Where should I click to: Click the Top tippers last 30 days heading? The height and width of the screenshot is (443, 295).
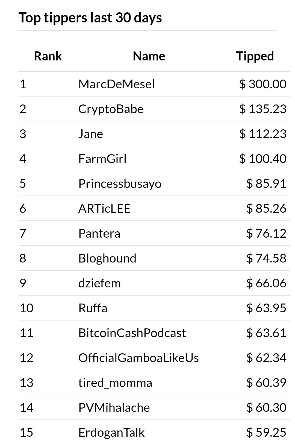90,18
